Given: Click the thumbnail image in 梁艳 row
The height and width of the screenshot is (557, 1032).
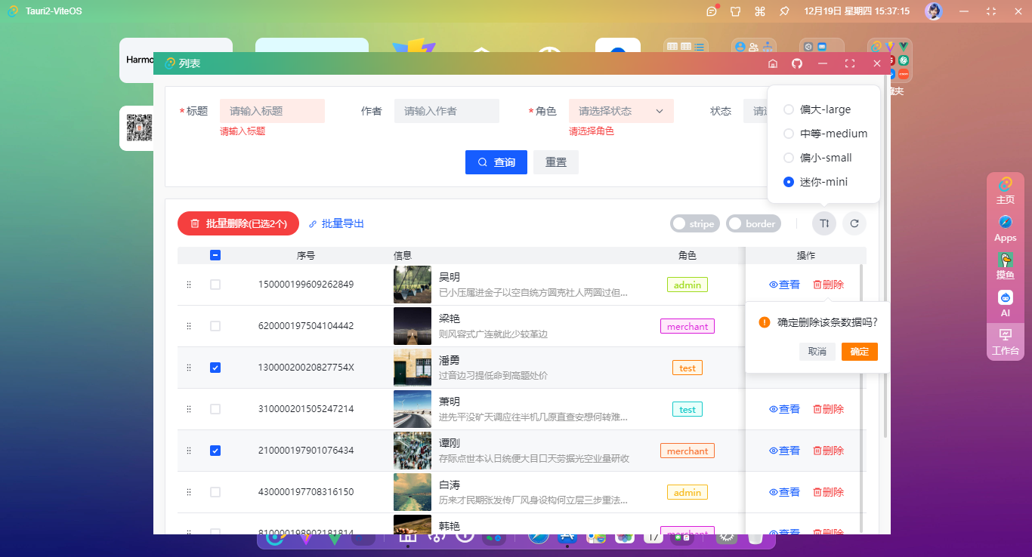Looking at the screenshot, I should pyautogui.click(x=412, y=326).
